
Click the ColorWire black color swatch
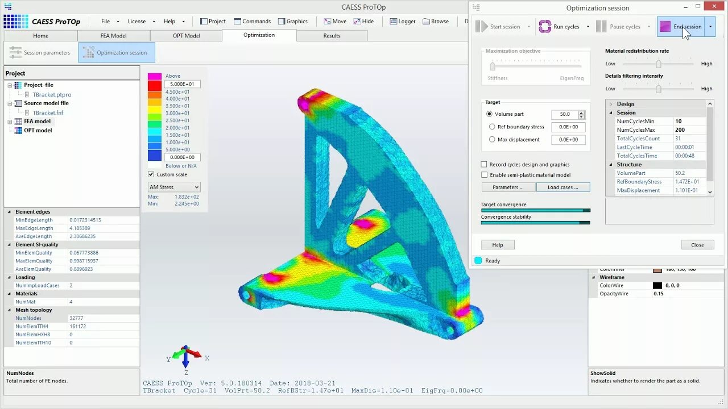pos(657,286)
